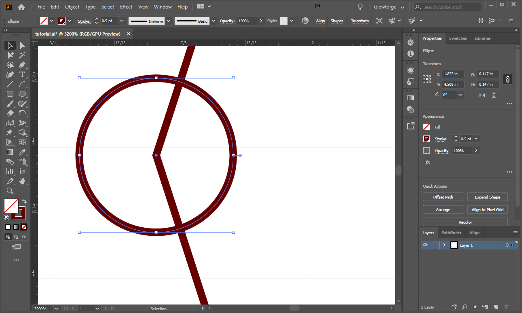Change the transform reference point

[x=427, y=79]
